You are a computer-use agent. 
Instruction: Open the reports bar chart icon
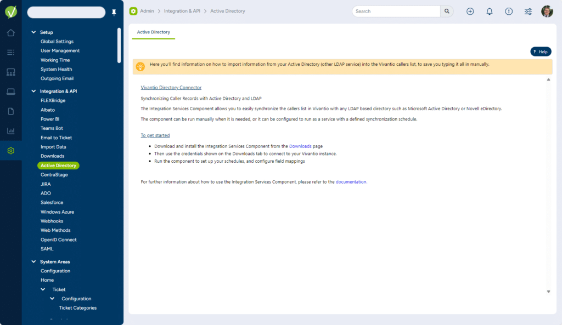(x=10, y=131)
